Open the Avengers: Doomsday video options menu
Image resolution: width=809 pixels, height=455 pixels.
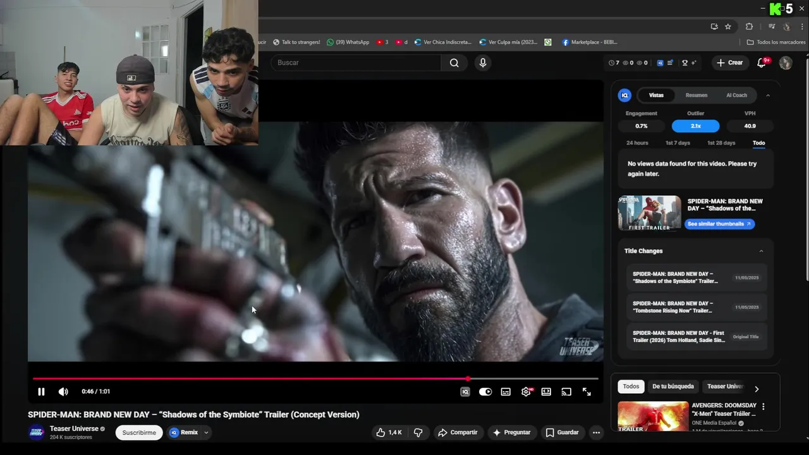pyautogui.click(x=763, y=406)
